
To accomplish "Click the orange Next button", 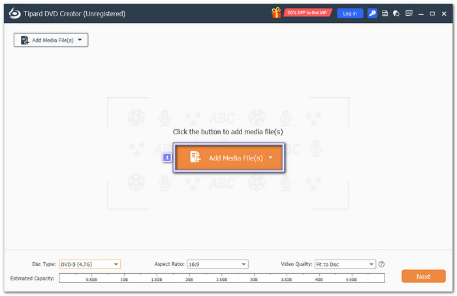I will pos(423,276).
